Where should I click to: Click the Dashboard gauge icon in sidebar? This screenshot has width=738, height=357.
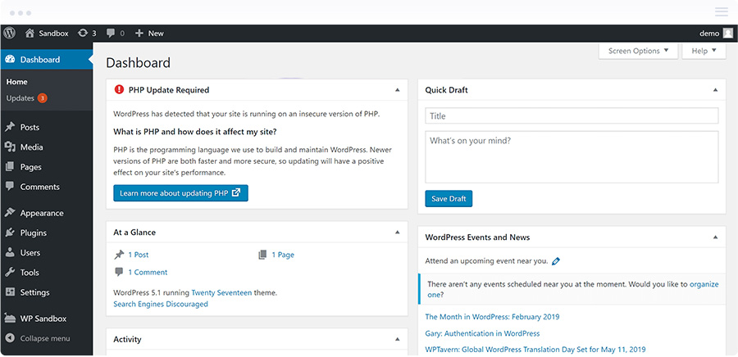tap(10, 59)
